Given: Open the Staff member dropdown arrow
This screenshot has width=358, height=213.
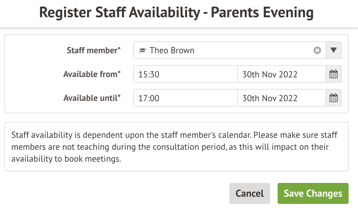Looking at the screenshot, I should [334, 50].
